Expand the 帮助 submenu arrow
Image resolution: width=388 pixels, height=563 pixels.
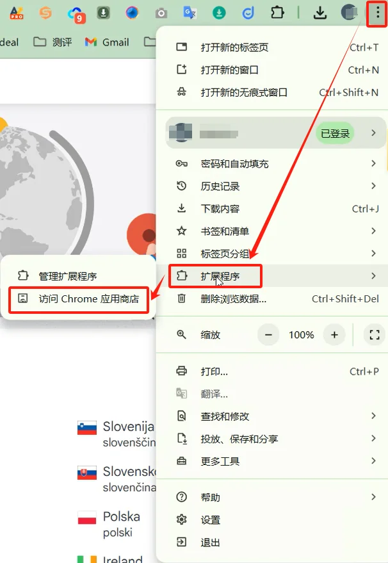point(373,497)
